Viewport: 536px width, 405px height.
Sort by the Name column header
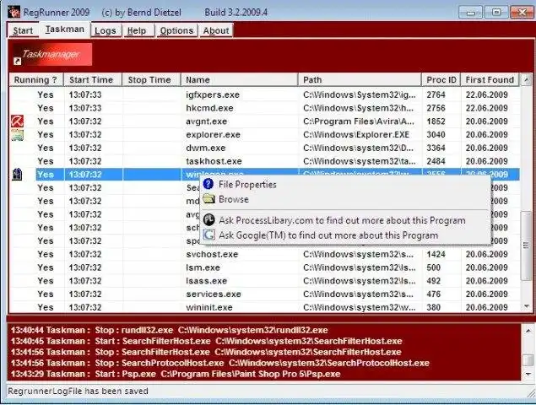(239, 79)
